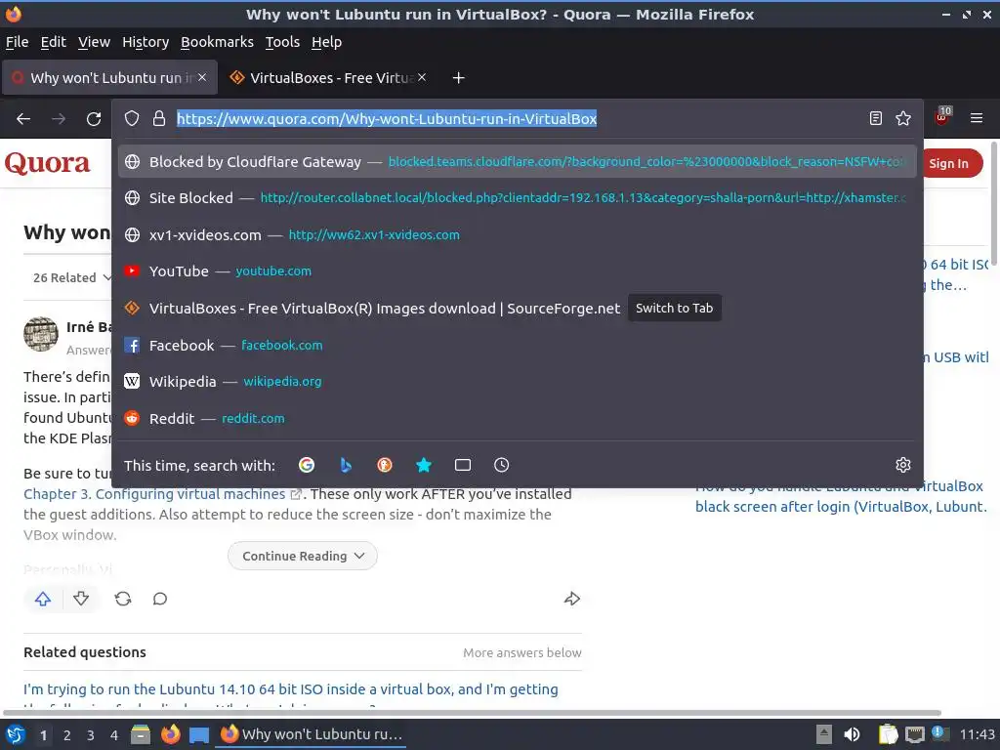Open the Bookmarks menu

(x=217, y=42)
